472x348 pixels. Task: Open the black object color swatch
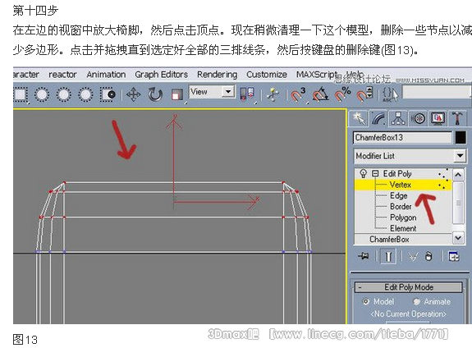coord(461,138)
